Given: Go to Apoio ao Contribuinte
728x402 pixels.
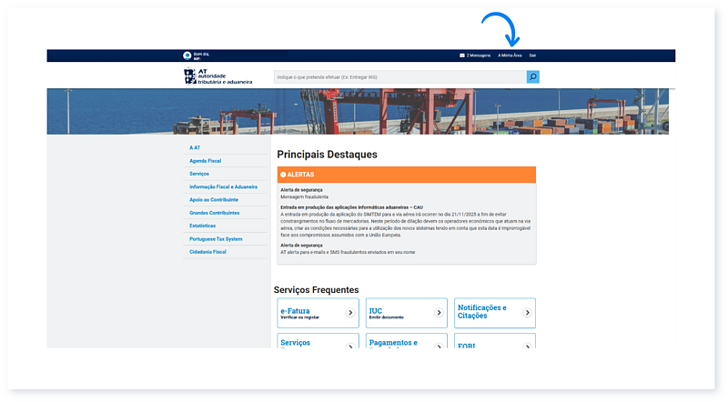Looking at the screenshot, I should [x=214, y=199].
